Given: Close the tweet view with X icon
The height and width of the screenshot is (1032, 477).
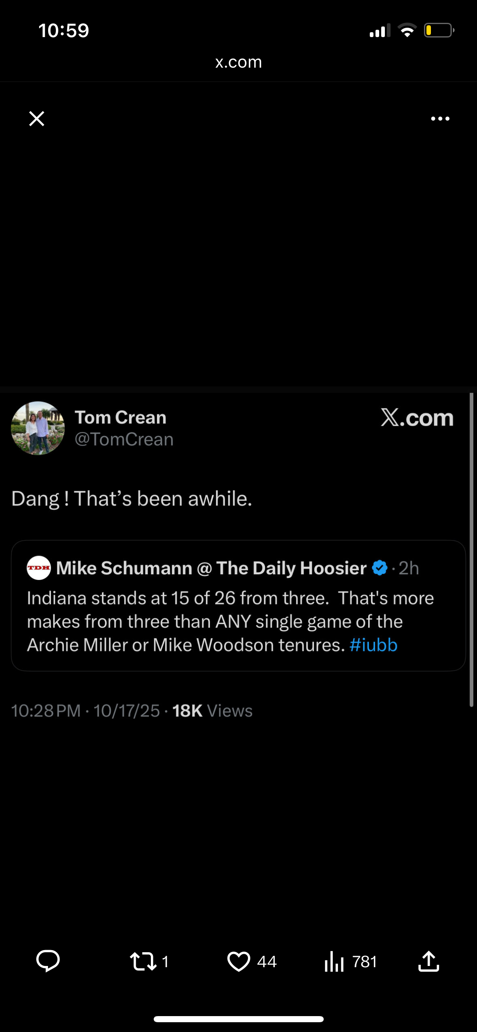Looking at the screenshot, I should (37, 119).
